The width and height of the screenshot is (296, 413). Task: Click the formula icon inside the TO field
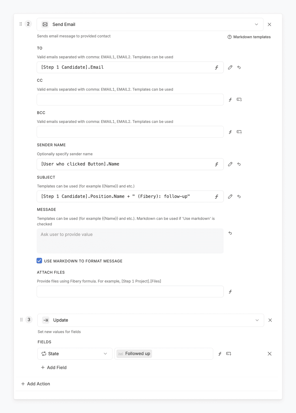217,67
